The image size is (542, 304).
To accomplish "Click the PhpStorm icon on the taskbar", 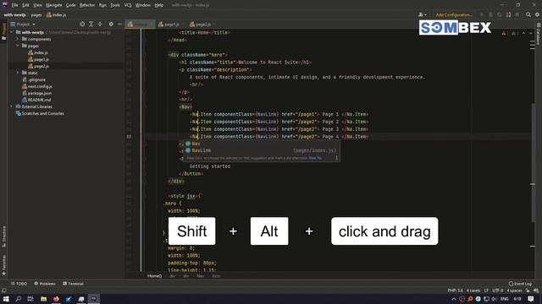I will (93, 299).
